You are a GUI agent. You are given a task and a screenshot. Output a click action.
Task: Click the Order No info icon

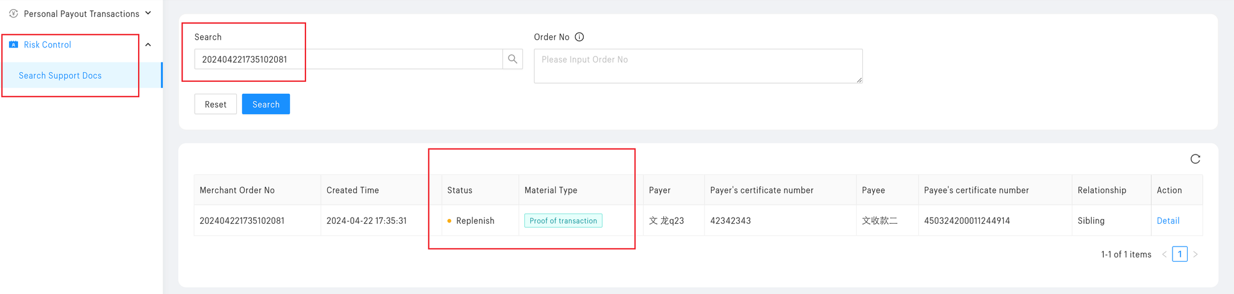(x=580, y=37)
